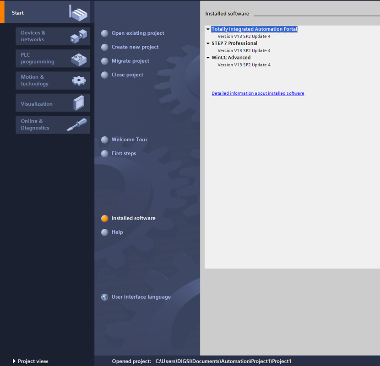Choose Open existing project

coord(138,33)
